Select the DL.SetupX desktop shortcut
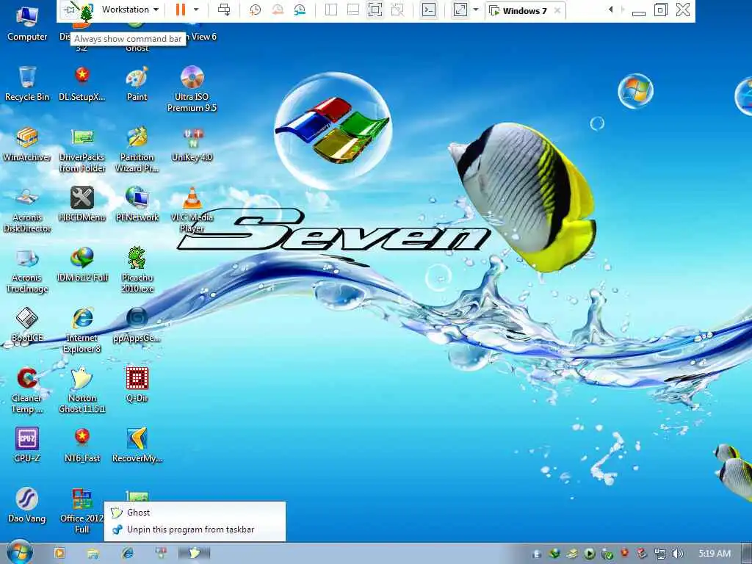The image size is (752, 564). coord(82,84)
